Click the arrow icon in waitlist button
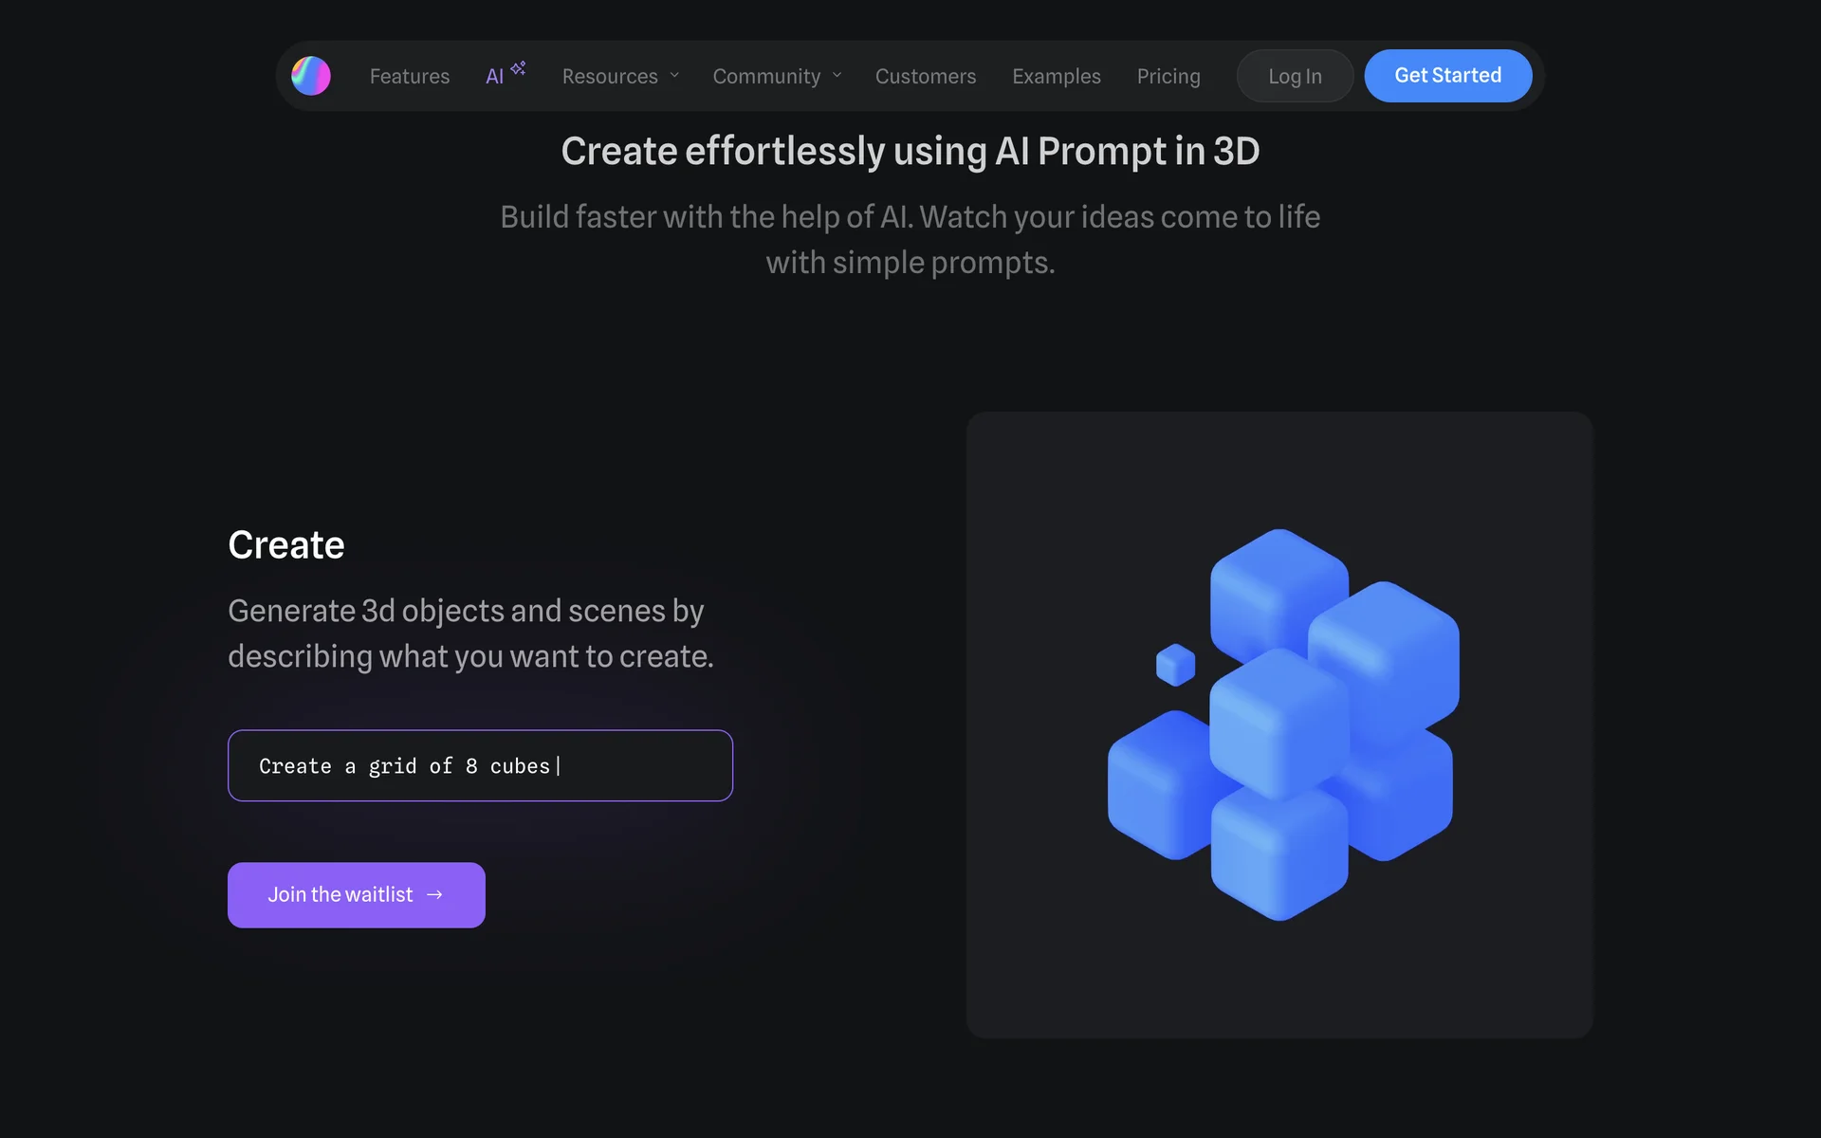The image size is (1821, 1138). pyautogui.click(x=434, y=894)
